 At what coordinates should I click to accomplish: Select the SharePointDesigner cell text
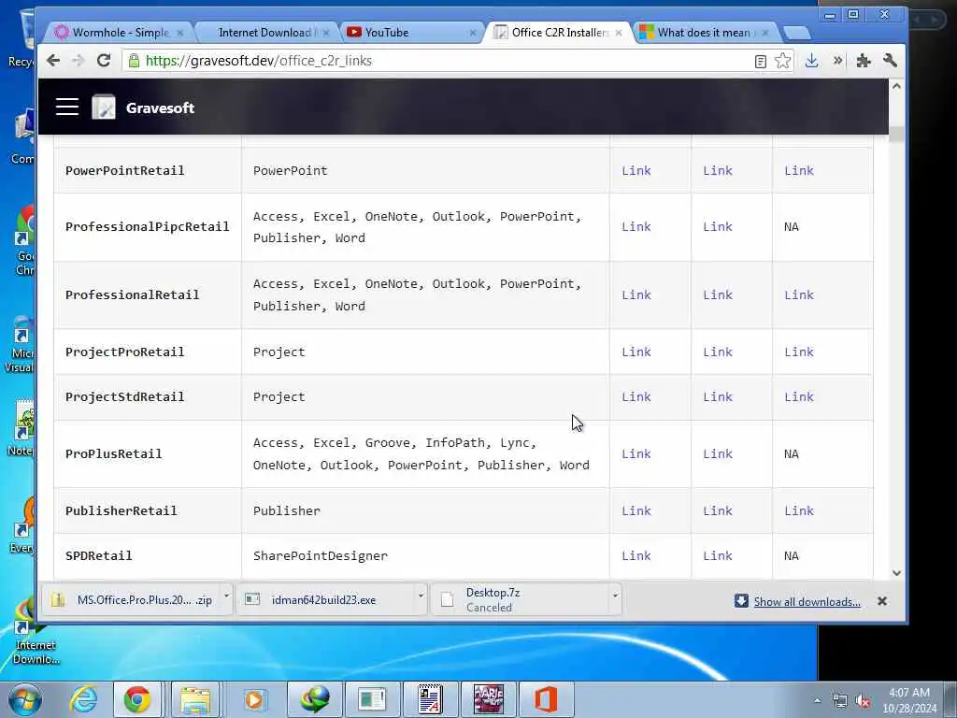click(x=321, y=556)
